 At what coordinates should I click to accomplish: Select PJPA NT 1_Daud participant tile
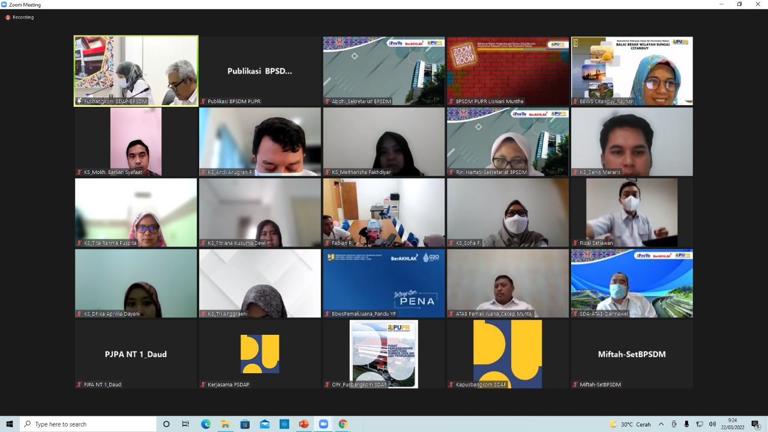click(x=136, y=354)
